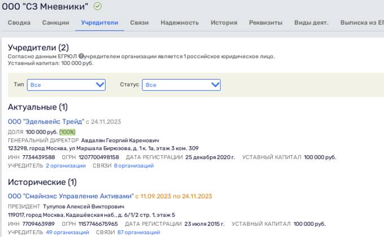
Task: Open ООО "Эдельвейс Трейд" company link
Action: [x=46, y=121]
